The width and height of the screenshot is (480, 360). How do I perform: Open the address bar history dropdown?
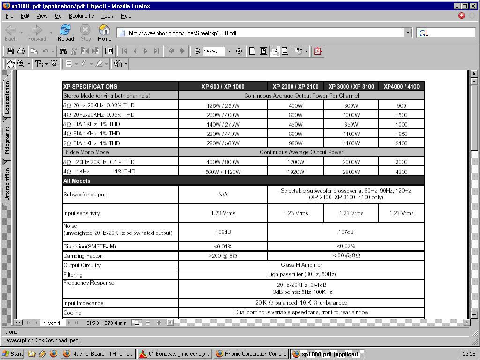click(x=408, y=33)
